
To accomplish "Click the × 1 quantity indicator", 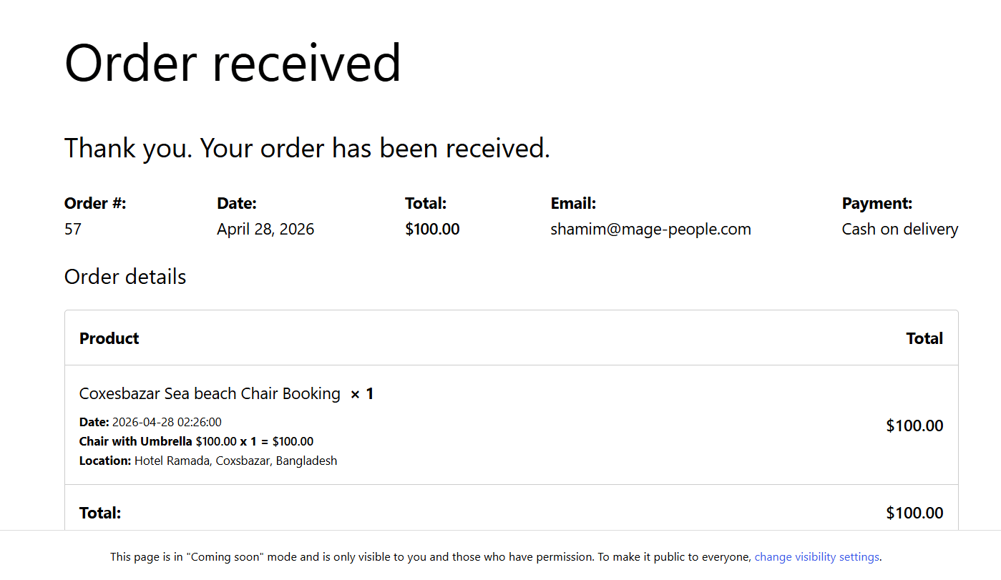I will click(x=362, y=394).
